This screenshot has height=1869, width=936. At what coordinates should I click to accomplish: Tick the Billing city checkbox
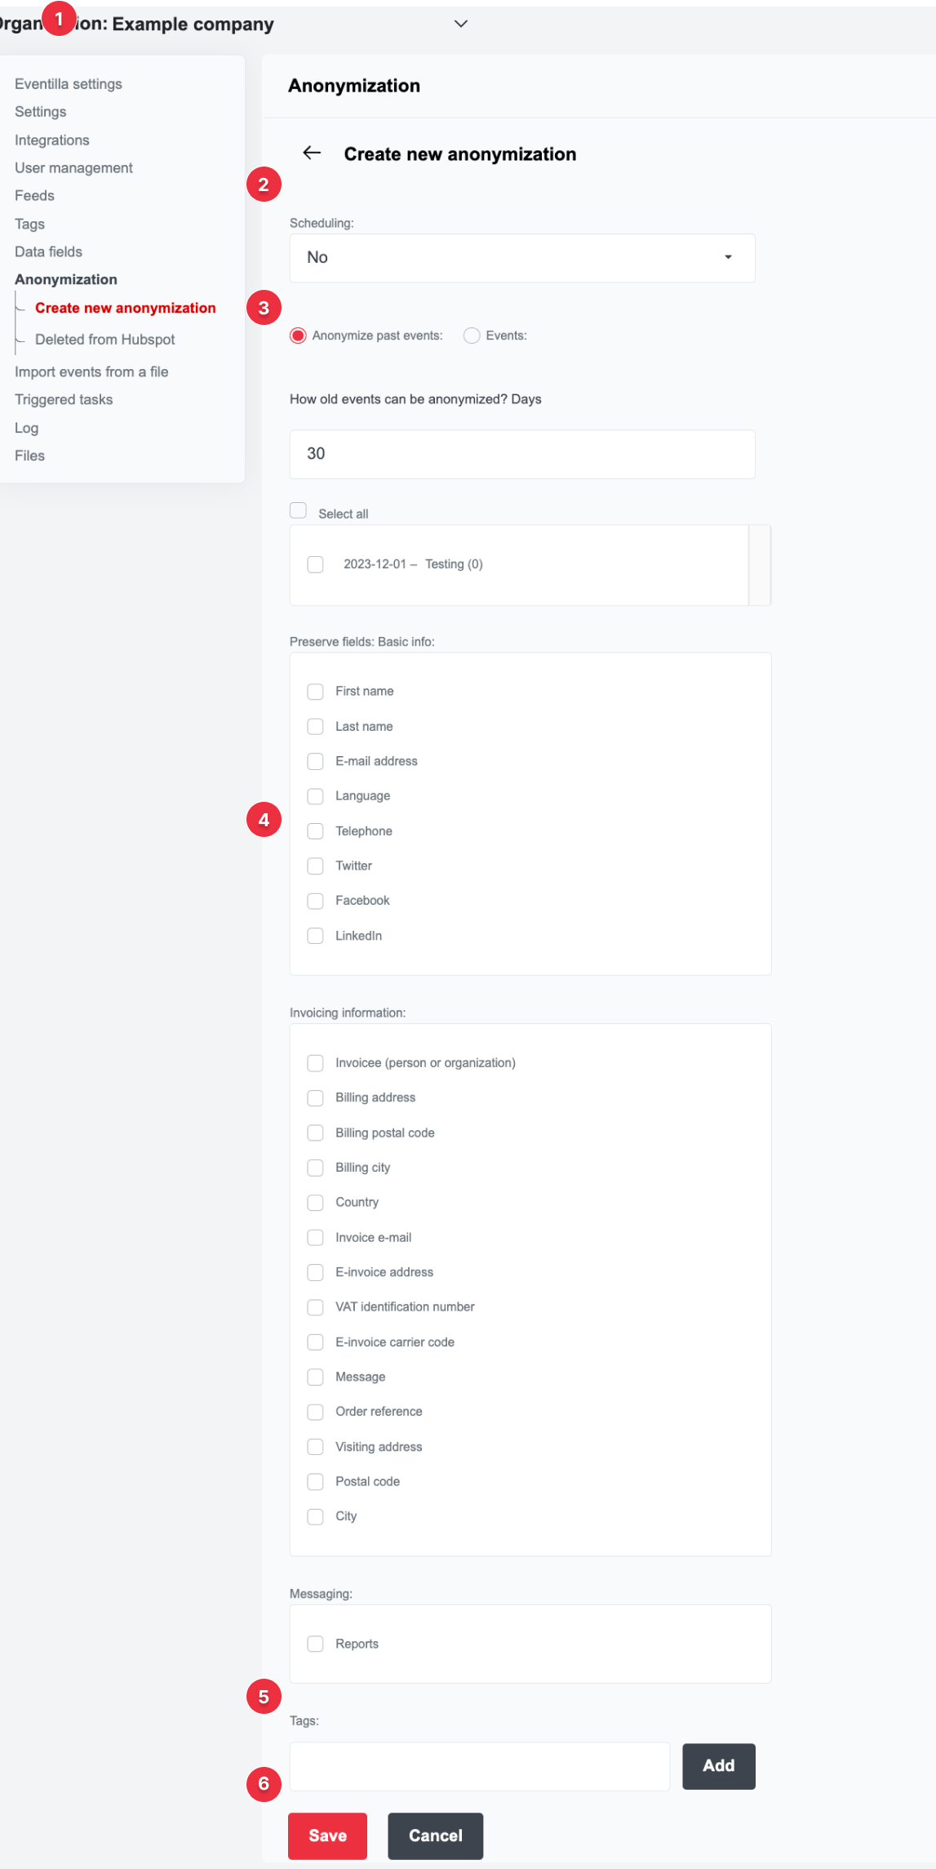(x=316, y=1168)
